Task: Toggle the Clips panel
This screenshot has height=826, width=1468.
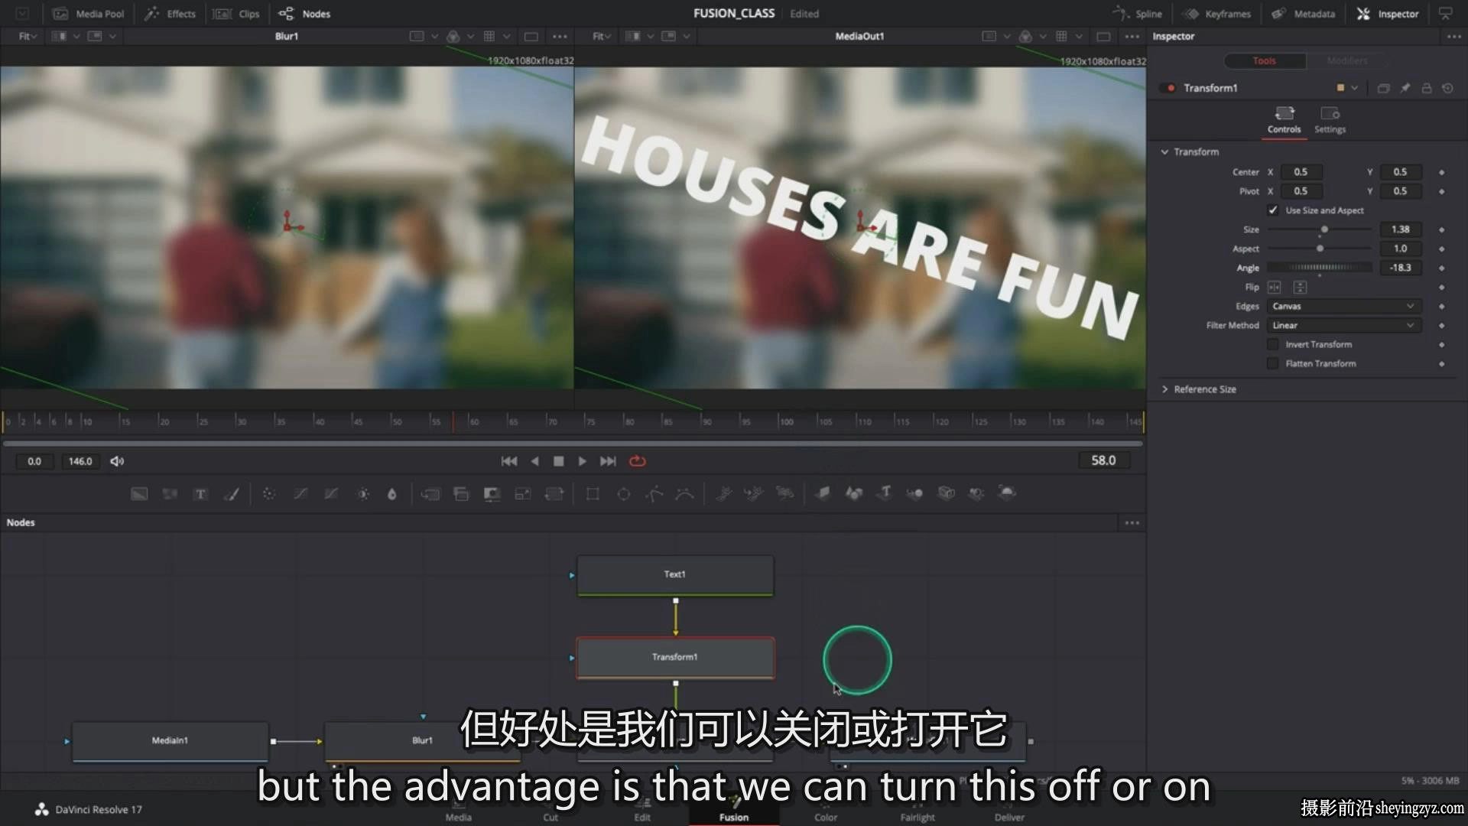Action: click(x=236, y=14)
